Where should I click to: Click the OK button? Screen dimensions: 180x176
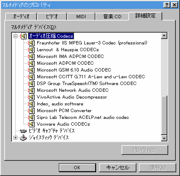point(77,168)
